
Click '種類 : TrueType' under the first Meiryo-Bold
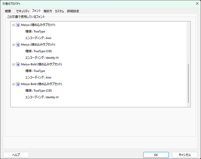pos(35,71)
